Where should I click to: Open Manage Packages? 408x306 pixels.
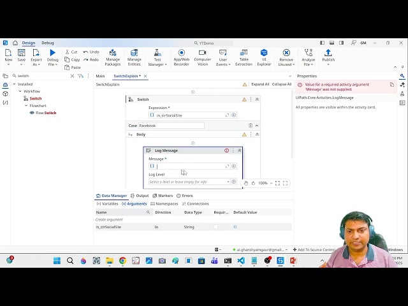[112, 57]
